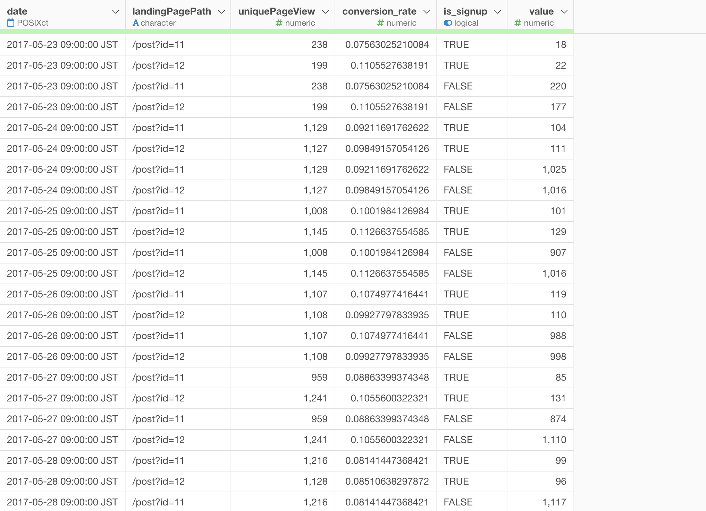Click the value cell 104
The image size is (706, 511).
click(540, 128)
